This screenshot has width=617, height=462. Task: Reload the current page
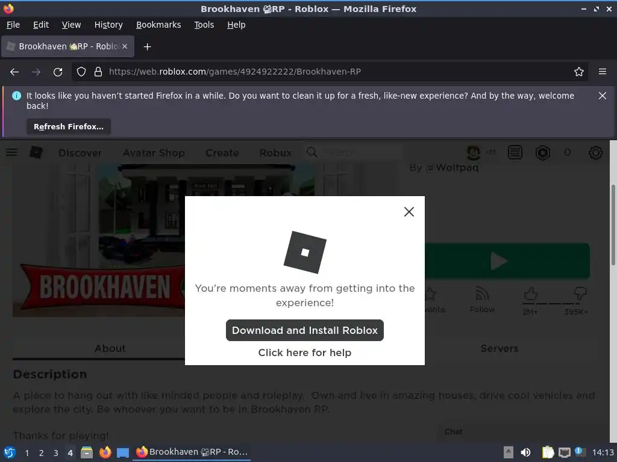(58, 72)
